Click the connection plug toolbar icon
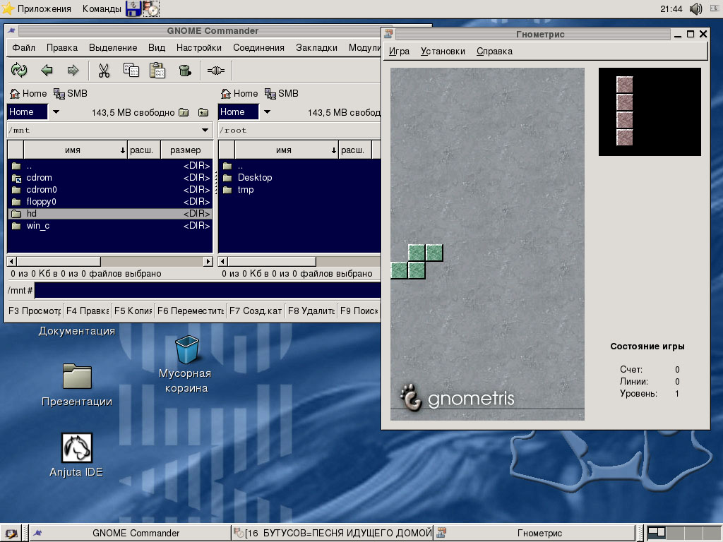This screenshot has height=542, width=723. click(216, 70)
